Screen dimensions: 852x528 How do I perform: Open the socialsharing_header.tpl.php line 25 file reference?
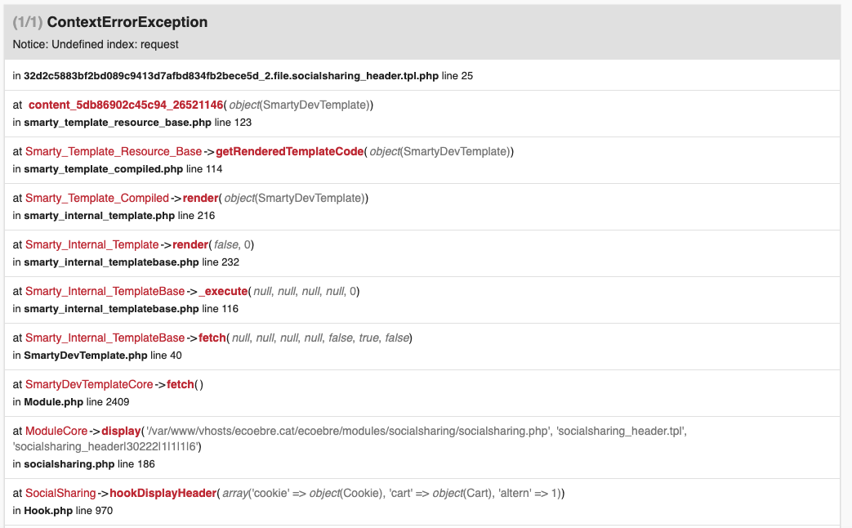[x=231, y=76]
